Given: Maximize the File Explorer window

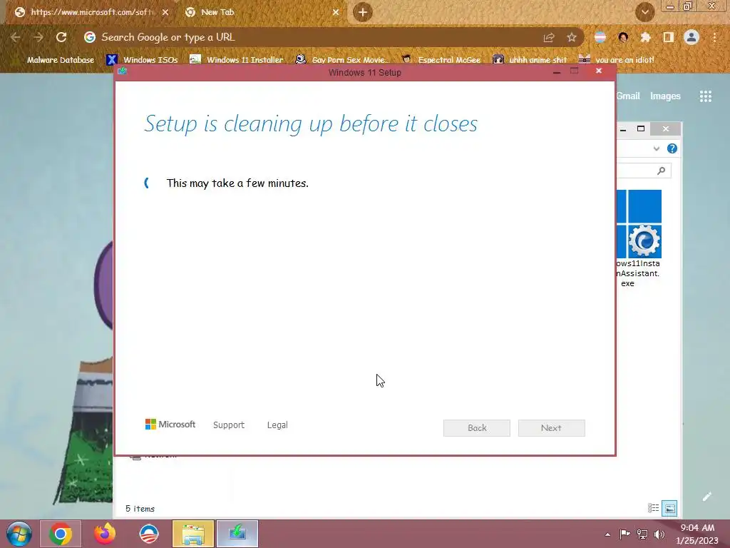Looking at the screenshot, I should 641,128.
